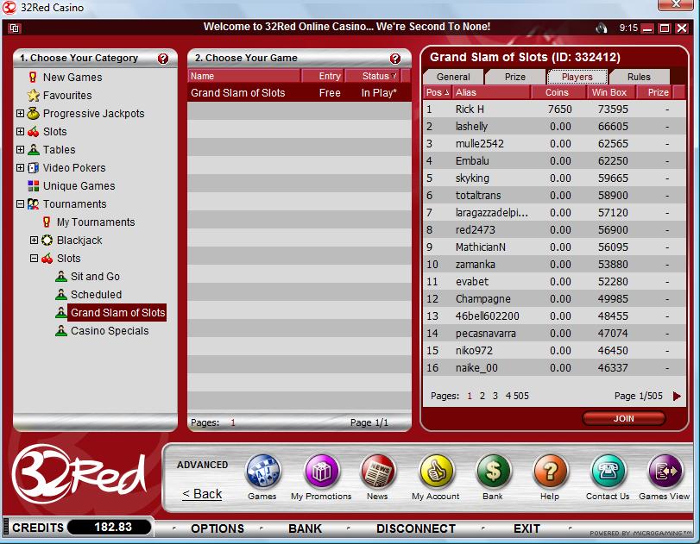This screenshot has width=700, height=544.
Task: Click the Tables dealer icon
Action: 34,149
